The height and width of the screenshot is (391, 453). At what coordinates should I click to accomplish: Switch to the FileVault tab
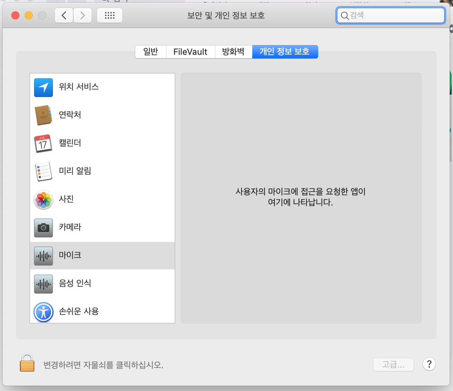(x=190, y=52)
